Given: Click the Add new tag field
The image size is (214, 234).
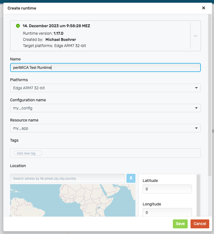Looking at the screenshot, I should coord(28,153).
